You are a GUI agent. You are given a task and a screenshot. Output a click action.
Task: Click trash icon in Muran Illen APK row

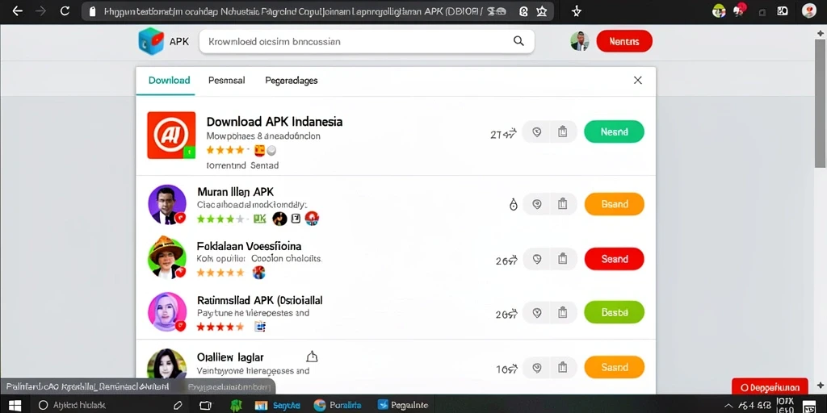click(x=562, y=204)
